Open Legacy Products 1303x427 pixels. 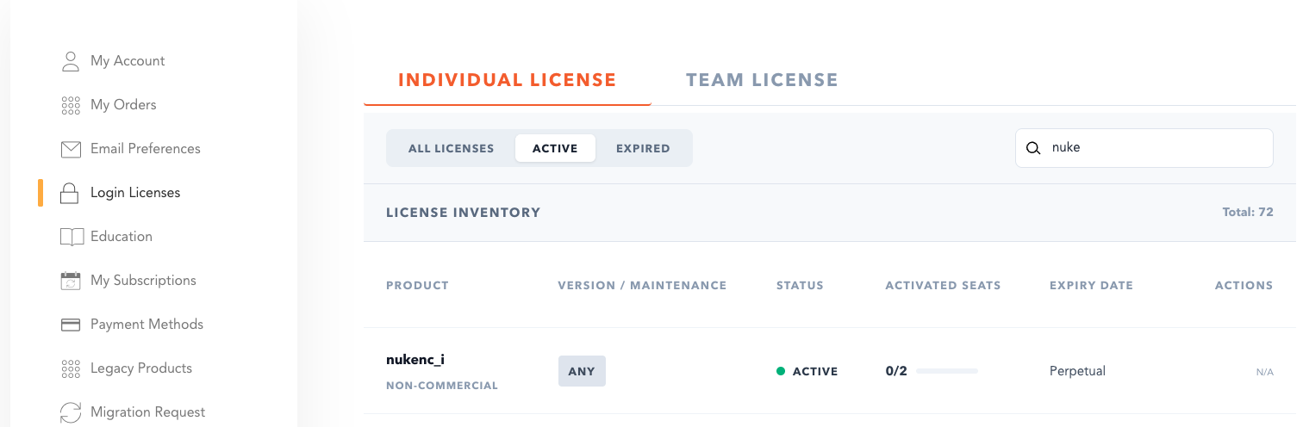[x=141, y=368]
